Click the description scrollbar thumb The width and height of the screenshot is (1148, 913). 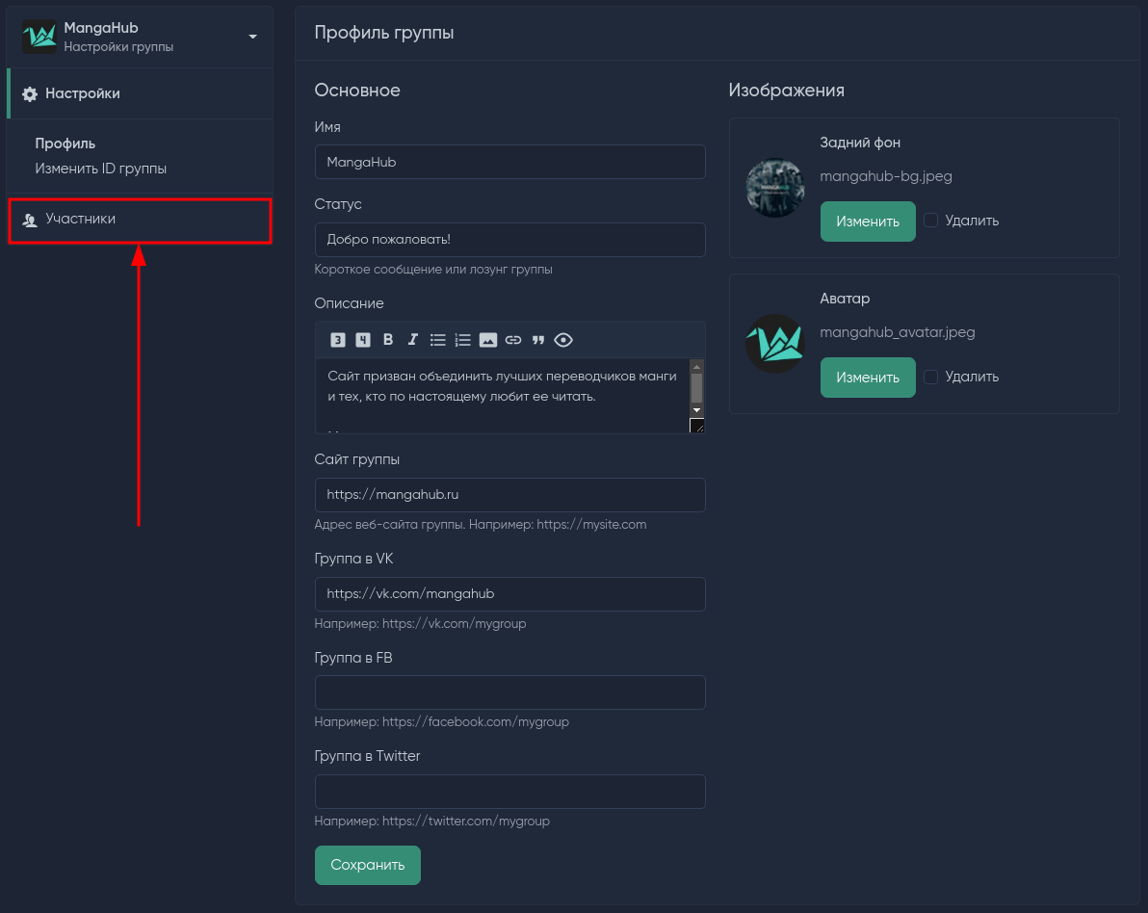tap(697, 387)
